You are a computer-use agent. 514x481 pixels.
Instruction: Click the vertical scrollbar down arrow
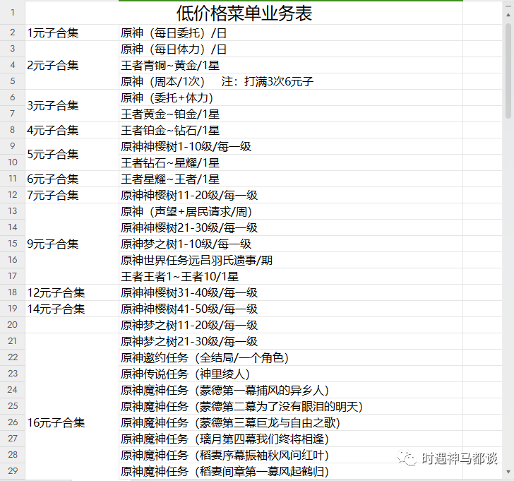(508, 472)
